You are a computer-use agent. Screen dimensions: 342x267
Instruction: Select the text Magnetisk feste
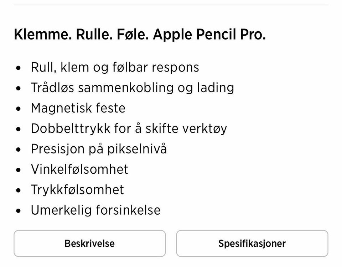(78, 108)
